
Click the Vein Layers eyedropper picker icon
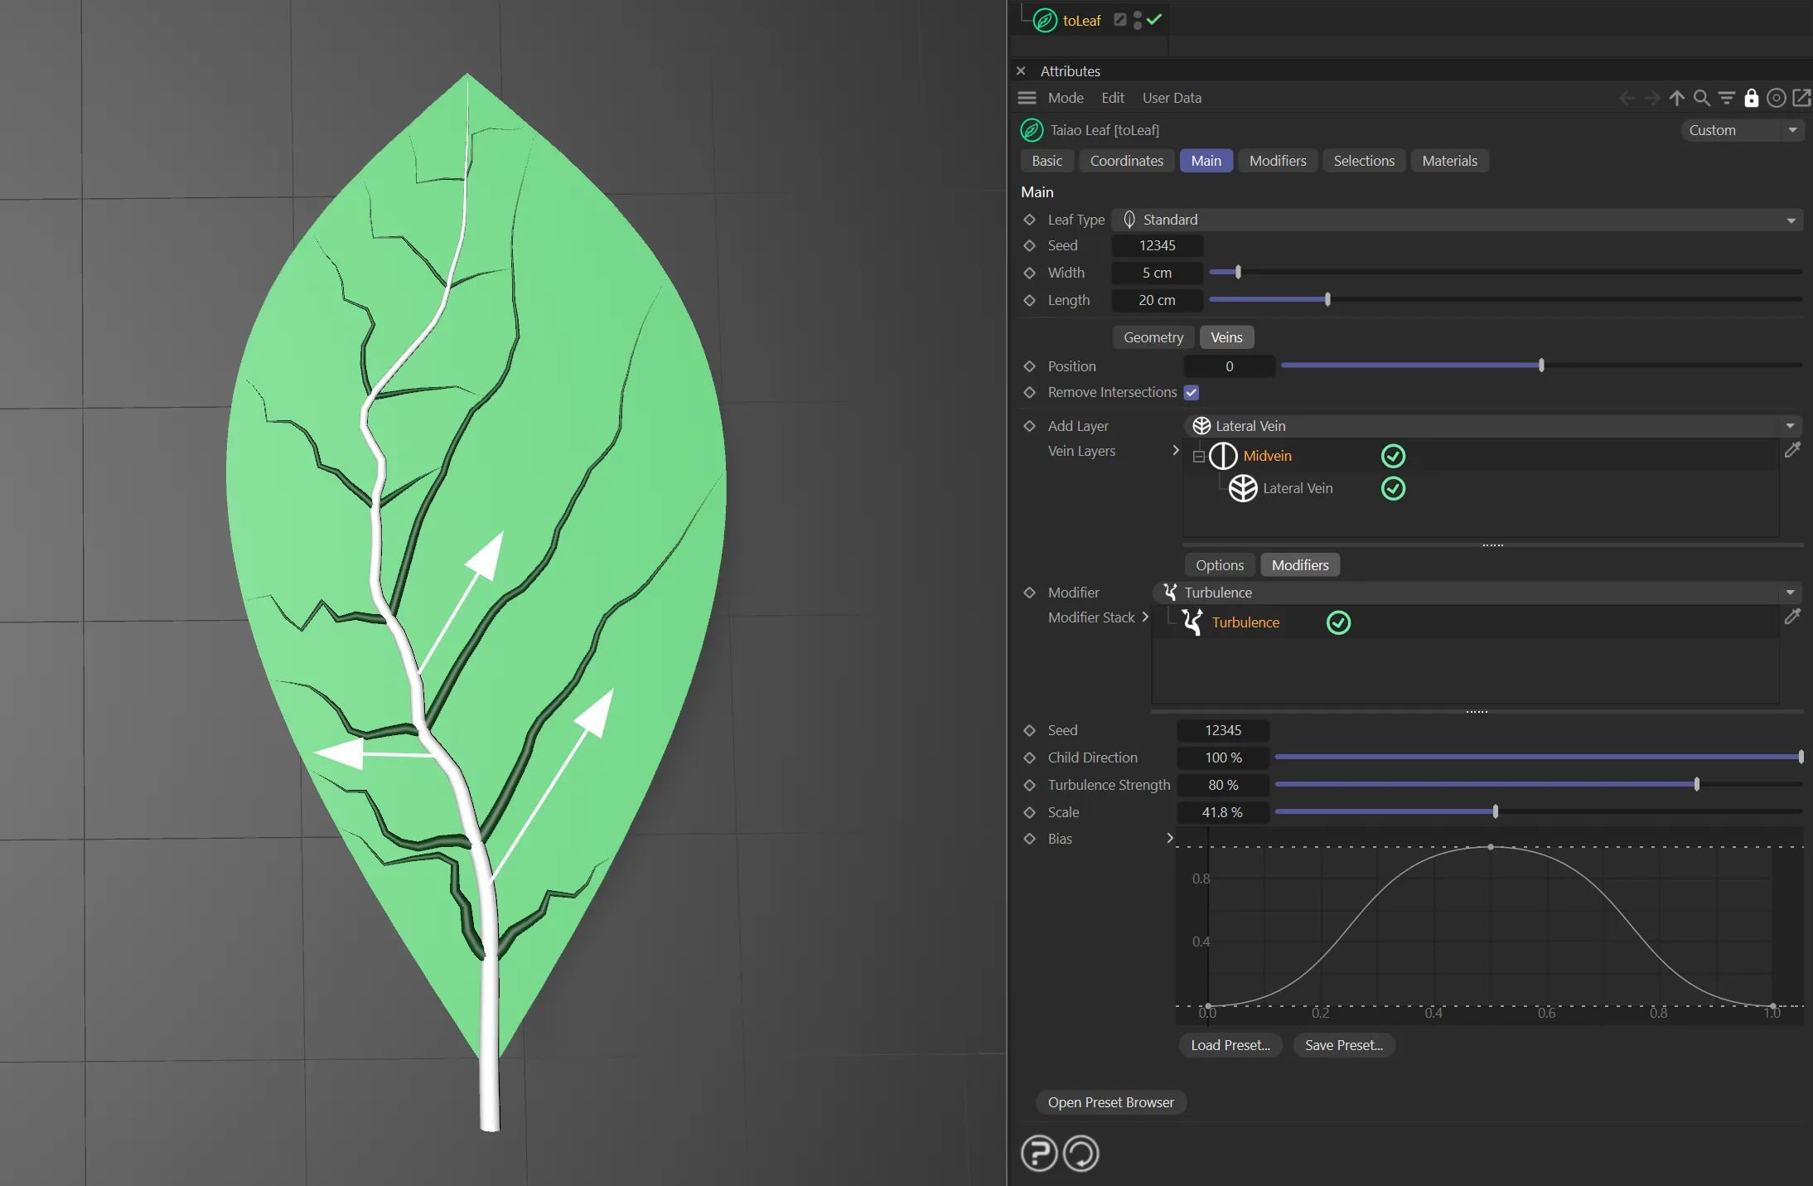(x=1792, y=450)
